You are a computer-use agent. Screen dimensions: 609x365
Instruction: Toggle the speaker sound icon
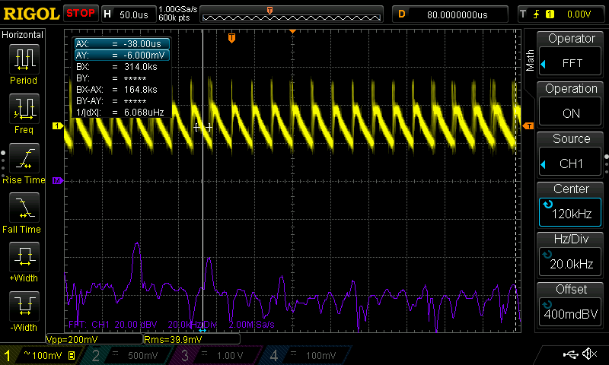(589, 354)
